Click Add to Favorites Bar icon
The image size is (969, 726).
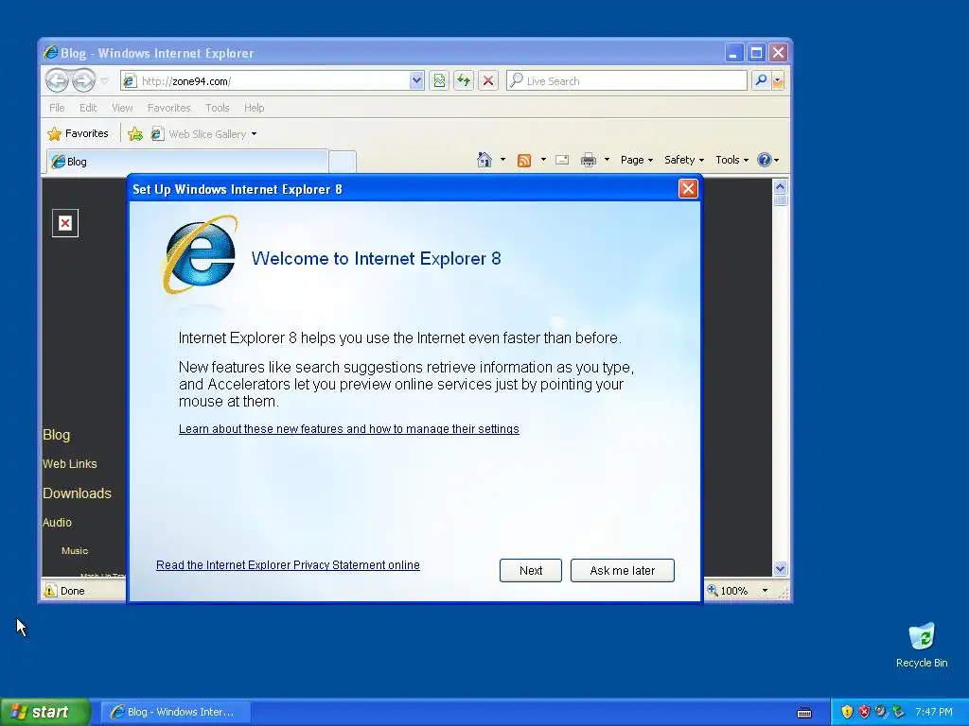click(x=135, y=134)
